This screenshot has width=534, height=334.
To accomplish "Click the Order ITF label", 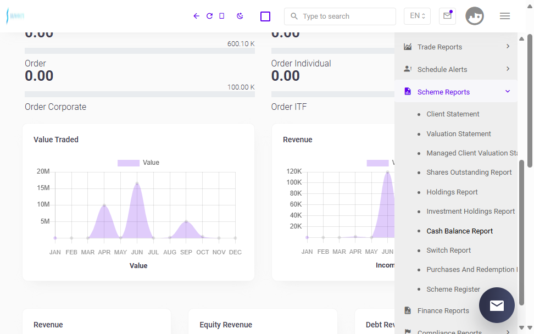I will point(289,107).
